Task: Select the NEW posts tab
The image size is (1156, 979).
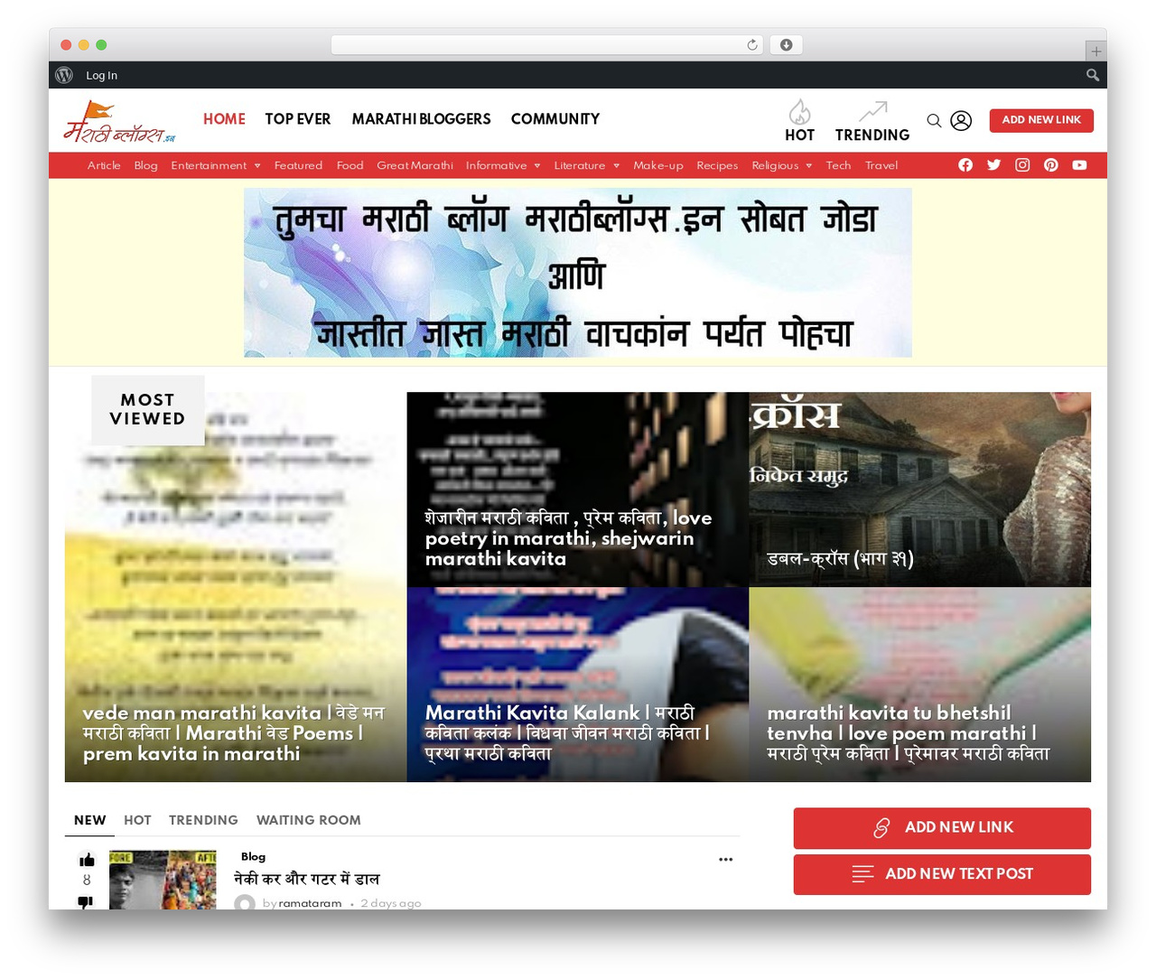Action: [x=89, y=820]
